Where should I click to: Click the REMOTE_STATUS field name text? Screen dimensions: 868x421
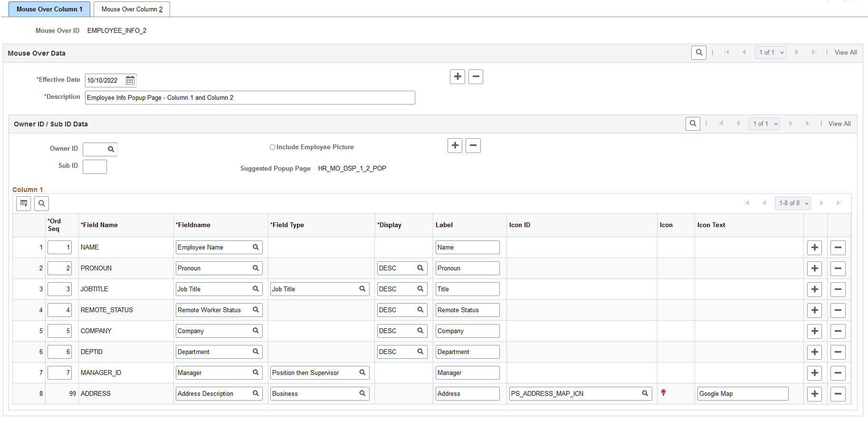[x=107, y=310]
